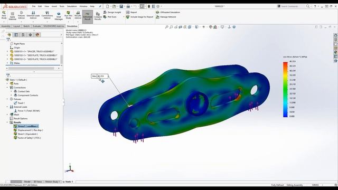The width and height of the screenshot is (338, 190).
Task: Collapse the External Loads node
Action: [x=7, y=107]
